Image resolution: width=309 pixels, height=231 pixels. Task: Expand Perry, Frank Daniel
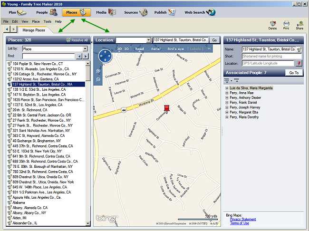coord(227,103)
